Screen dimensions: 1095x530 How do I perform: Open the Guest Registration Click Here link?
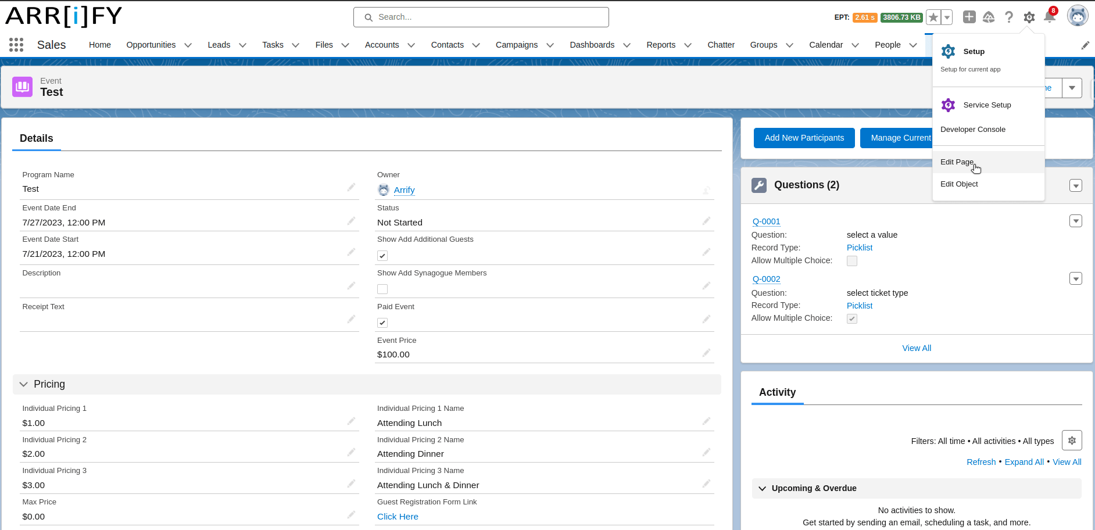click(398, 516)
